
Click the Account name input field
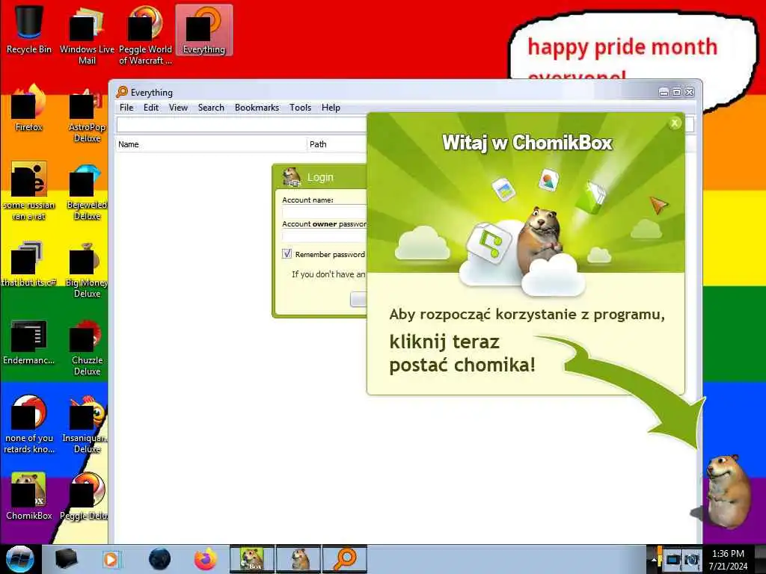click(x=325, y=212)
